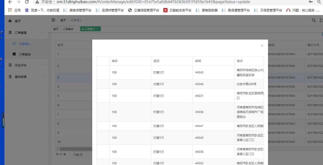This screenshot has height=165, width=323.
Task: Expand the 基础数据 sidebar menu
Action: [43, 77]
